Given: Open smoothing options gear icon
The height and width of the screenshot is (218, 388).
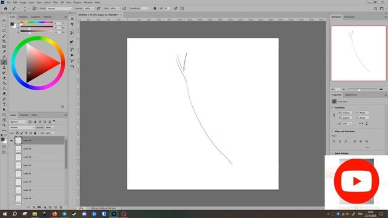Looking at the screenshot, I should point(155,8).
